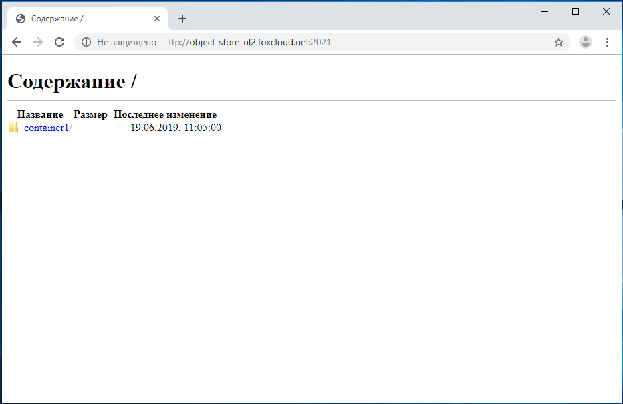The image size is (623, 404).
Task: Open the Chrome three-dot menu
Action: (x=607, y=42)
